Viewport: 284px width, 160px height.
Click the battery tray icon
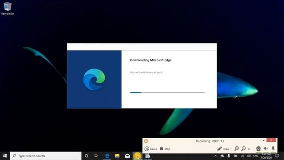(236, 156)
